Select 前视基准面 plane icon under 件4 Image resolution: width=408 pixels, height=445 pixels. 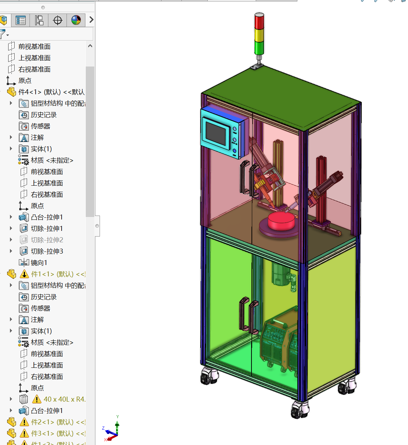click(24, 172)
